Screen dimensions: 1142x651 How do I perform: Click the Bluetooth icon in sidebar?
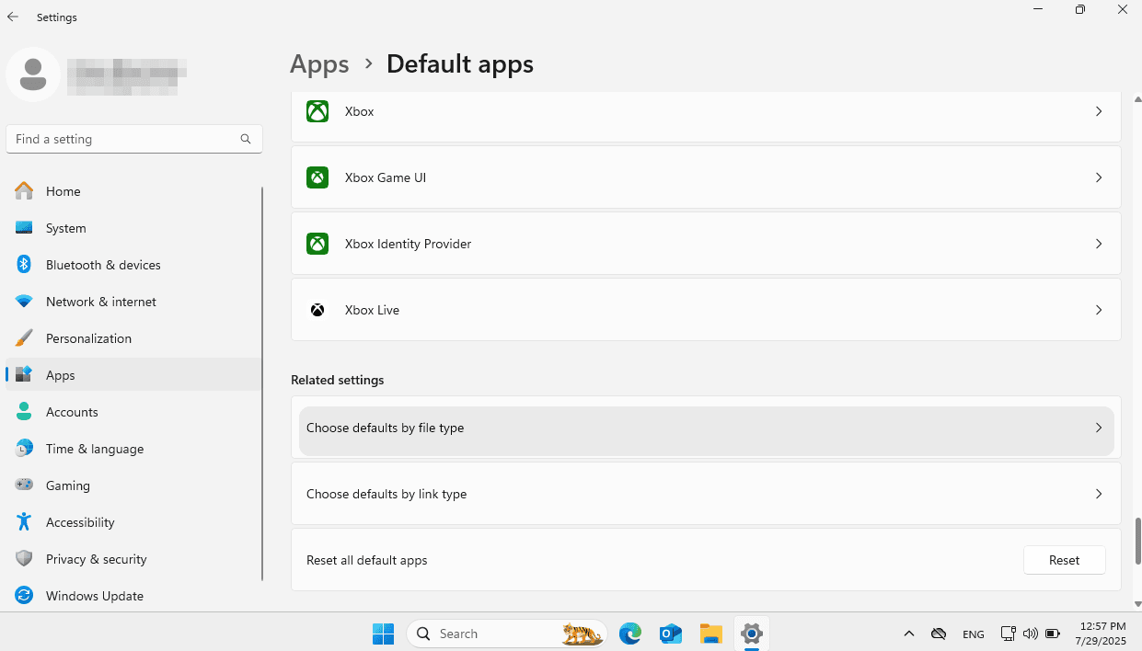pyautogui.click(x=25, y=265)
